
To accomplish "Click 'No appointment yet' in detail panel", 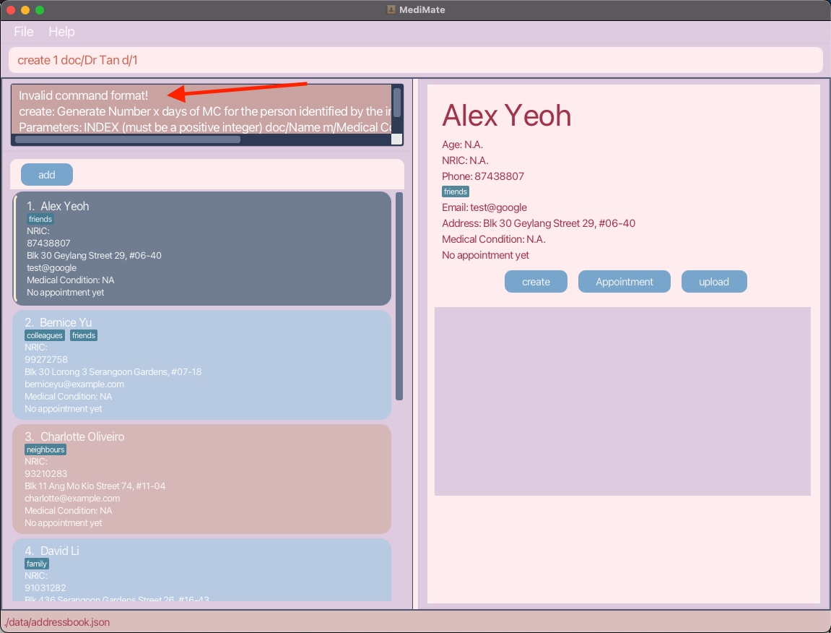I will [x=485, y=255].
